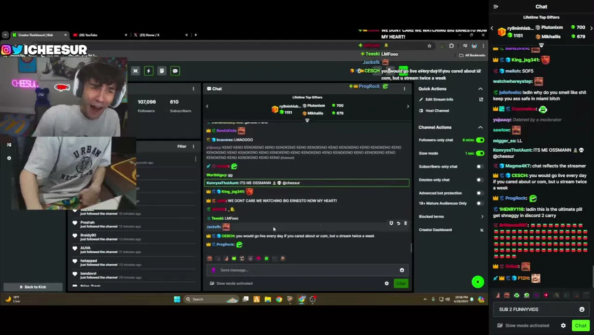The width and height of the screenshot is (594, 335).
Task: Click Edit Stream Info
Action: [439, 99]
